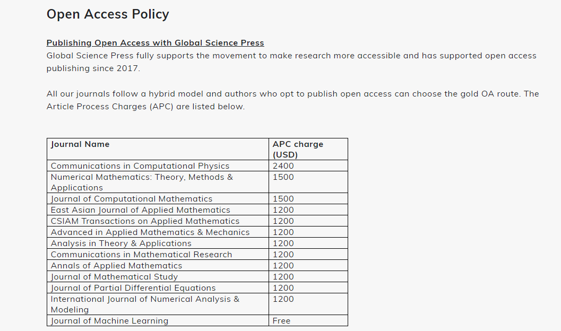The height and width of the screenshot is (331, 561).
Task: Open the Publishing Open Access with Global Science Press link
Action: (156, 43)
